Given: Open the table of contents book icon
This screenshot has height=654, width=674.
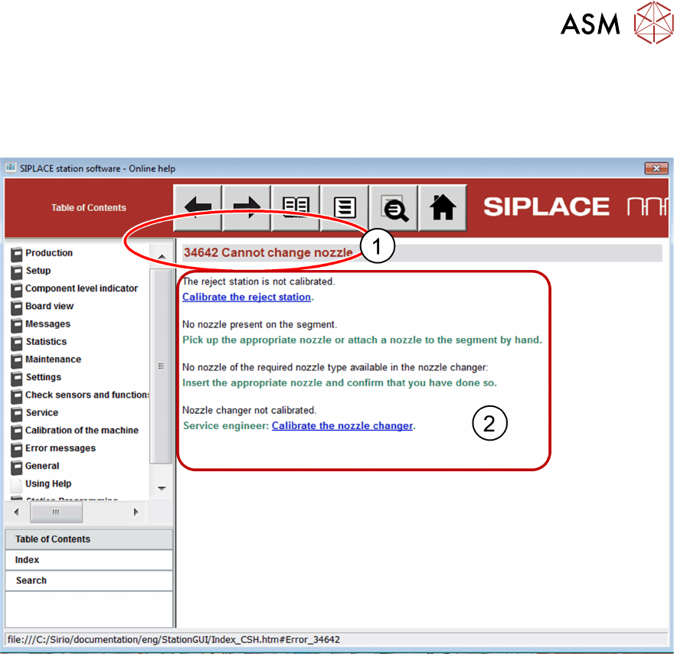Looking at the screenshot, I should click(296, 208).
